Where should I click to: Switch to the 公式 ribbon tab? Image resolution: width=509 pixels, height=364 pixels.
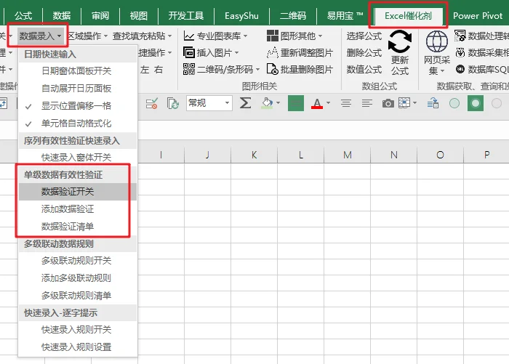point(23,15)
